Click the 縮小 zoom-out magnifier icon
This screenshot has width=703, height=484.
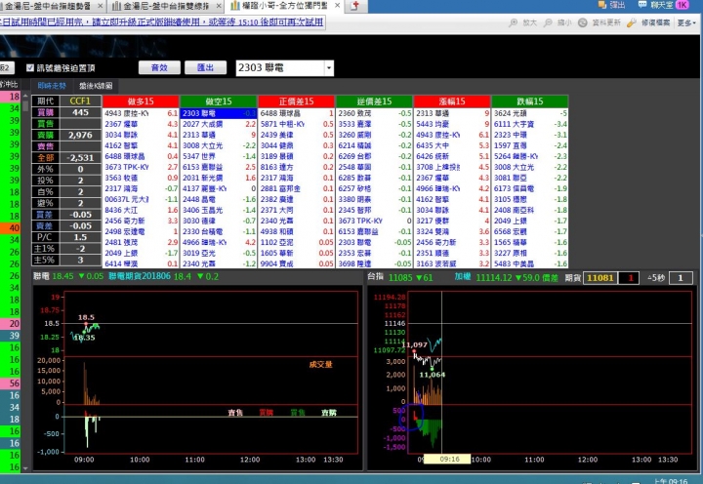tap(548, 22)
